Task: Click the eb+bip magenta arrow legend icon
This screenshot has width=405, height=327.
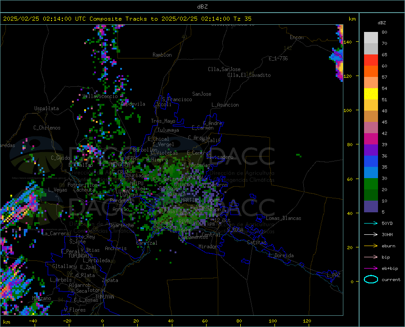Action: [371, 268]
